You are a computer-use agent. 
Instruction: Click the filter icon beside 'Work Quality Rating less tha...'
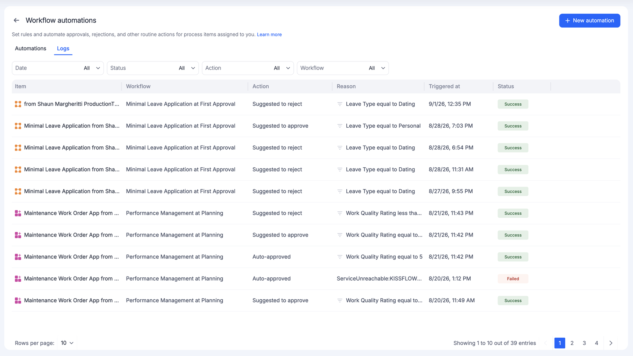pos(340,213)
